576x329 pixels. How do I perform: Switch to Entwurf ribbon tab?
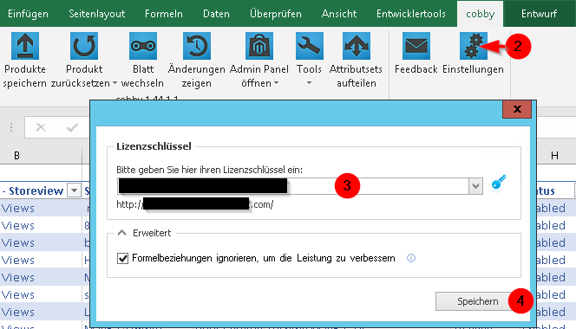(539, 14)
